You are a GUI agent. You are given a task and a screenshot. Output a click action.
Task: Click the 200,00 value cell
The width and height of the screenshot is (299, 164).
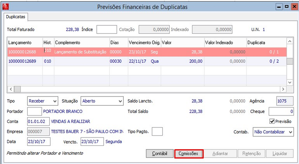[x=182, y=61]
